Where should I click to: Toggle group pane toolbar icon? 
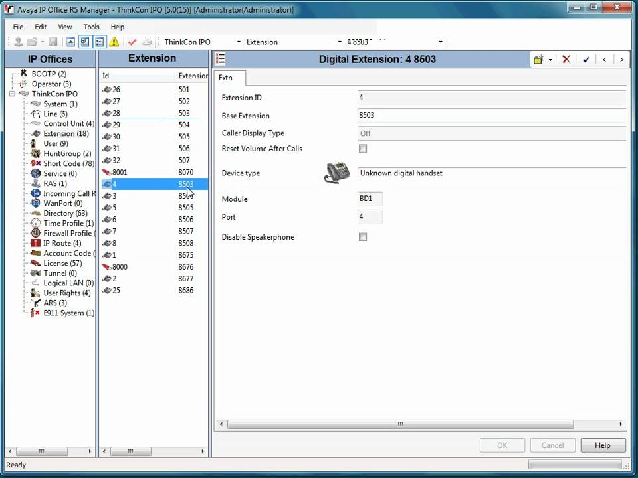[x=99, y=42]
